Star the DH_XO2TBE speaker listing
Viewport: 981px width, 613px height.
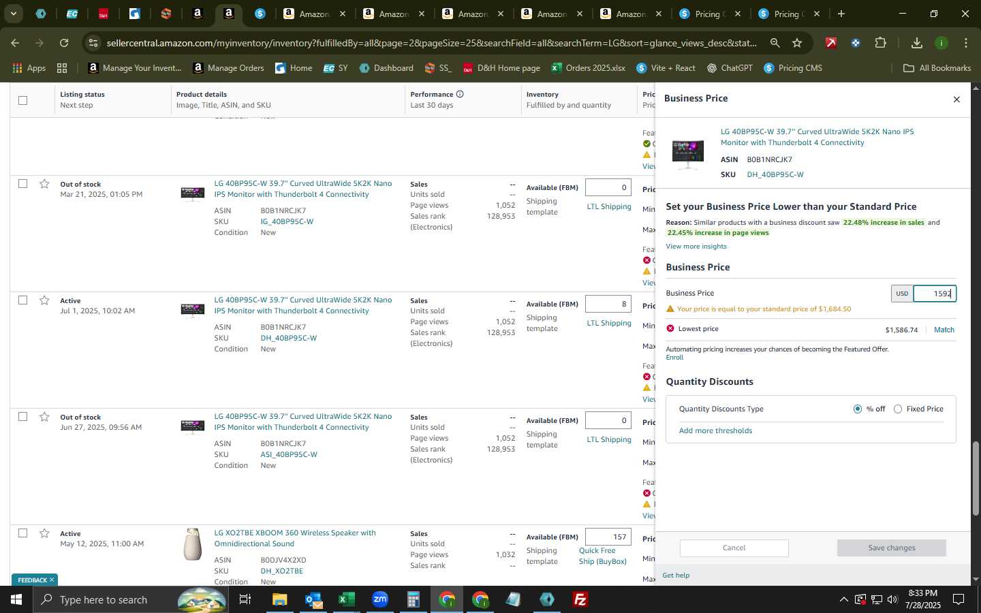[44, 533]
